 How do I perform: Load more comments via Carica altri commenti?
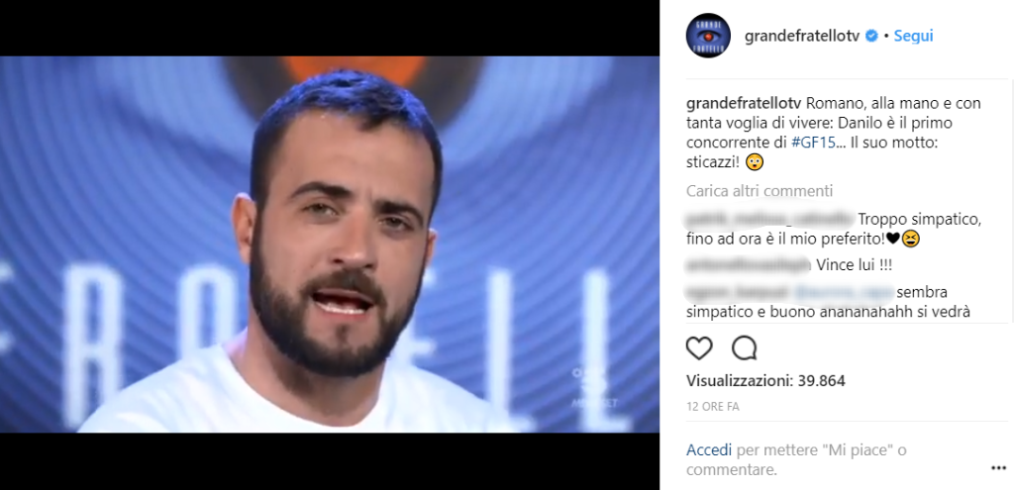point(760,191)
